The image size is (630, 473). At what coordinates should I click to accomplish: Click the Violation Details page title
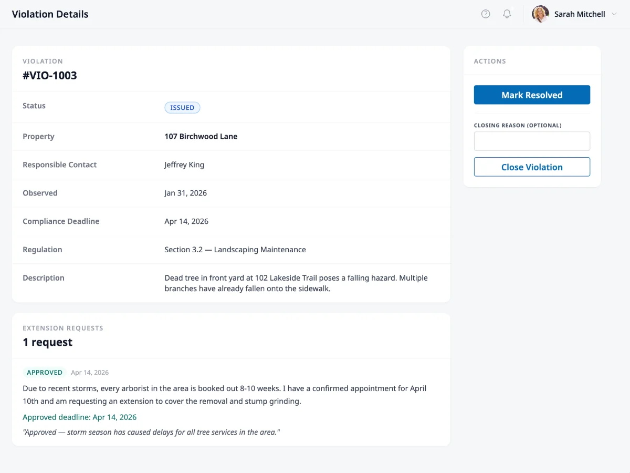click(50, 14)
